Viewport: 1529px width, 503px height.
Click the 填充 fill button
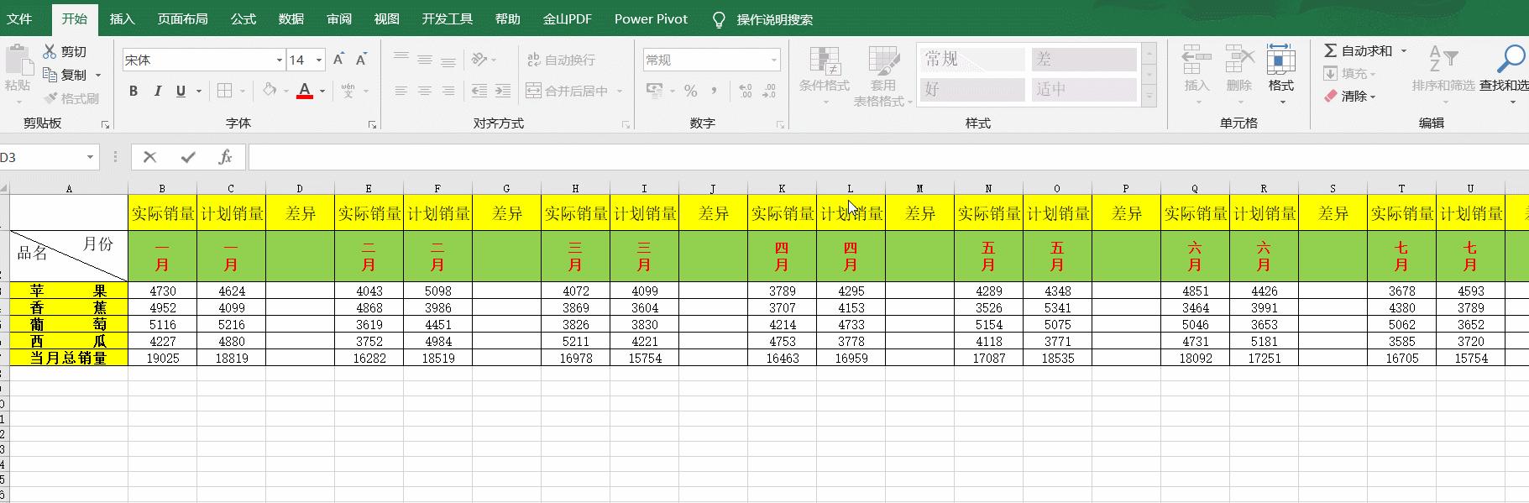[1348, 74]
